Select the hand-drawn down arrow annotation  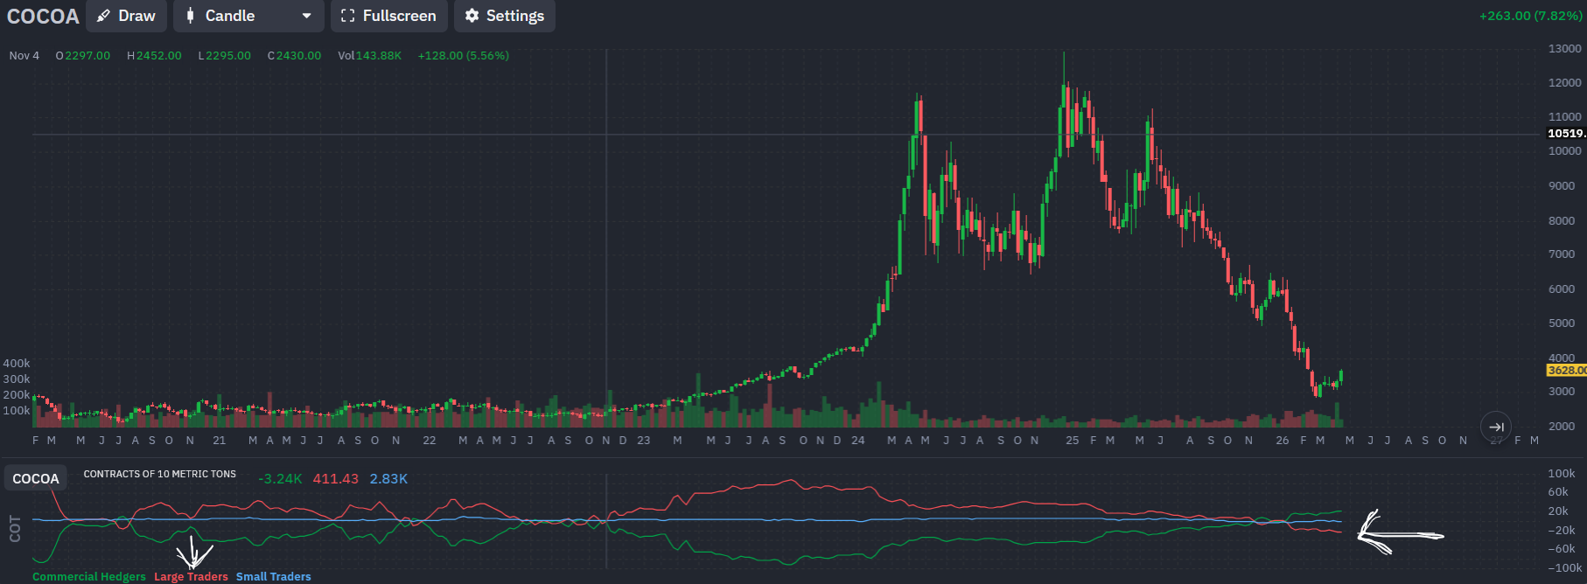pyautogui.click(x=193, y=553)
